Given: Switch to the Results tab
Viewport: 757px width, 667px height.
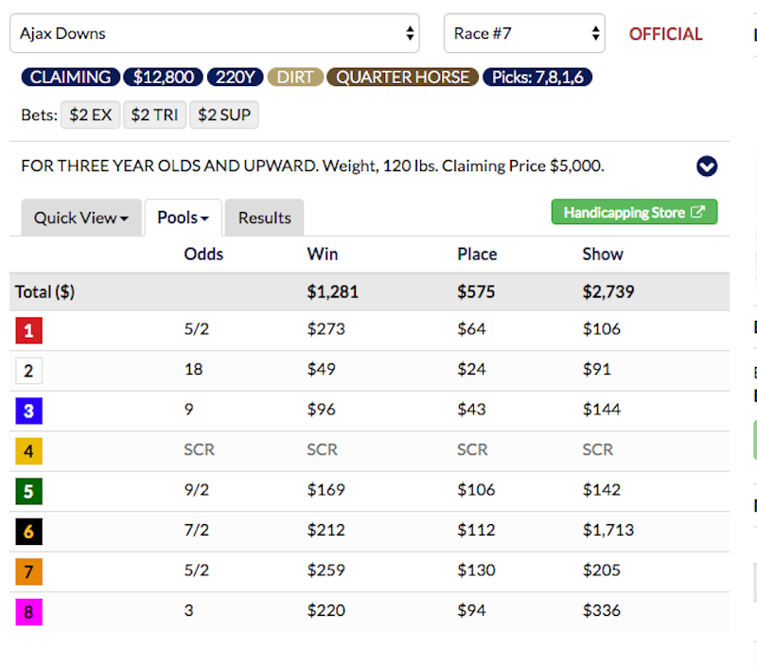Looking at the screenshot, I should (x=264, y=218).
